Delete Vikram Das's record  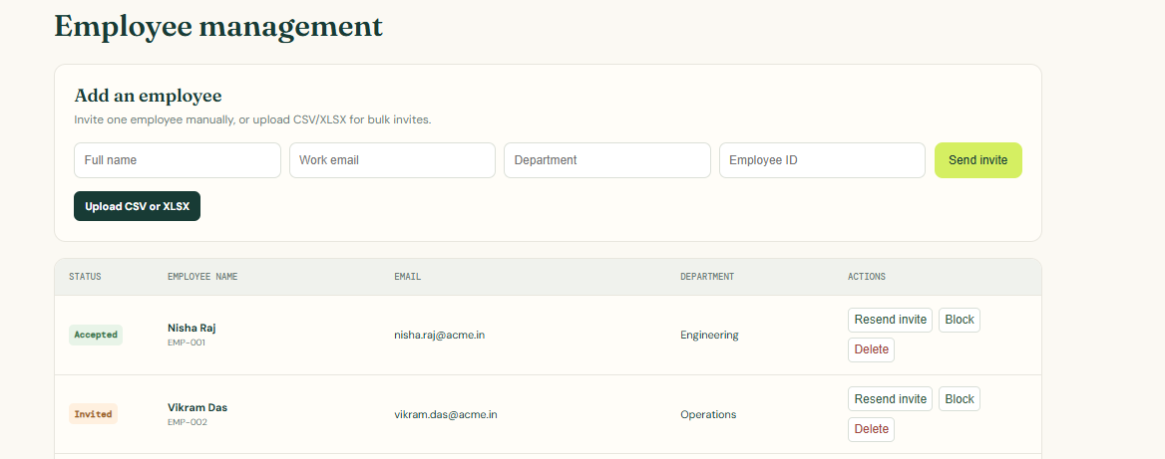point(871,428)
